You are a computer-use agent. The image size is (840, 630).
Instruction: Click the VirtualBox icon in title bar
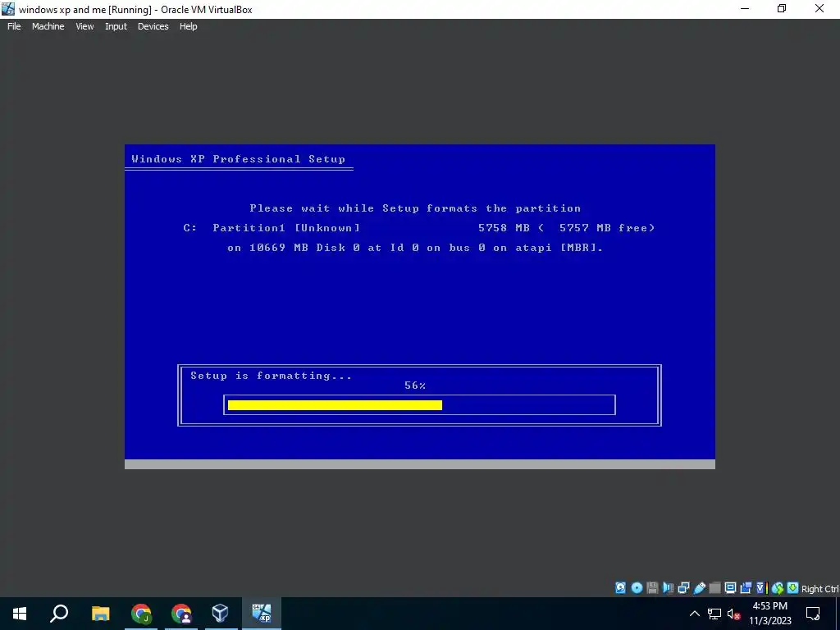(x=8, y=9)
